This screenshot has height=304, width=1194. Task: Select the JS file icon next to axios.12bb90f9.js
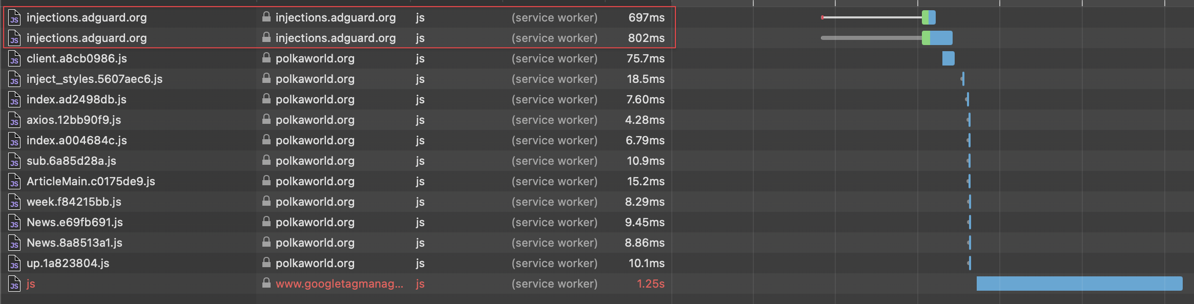(14, 120)
